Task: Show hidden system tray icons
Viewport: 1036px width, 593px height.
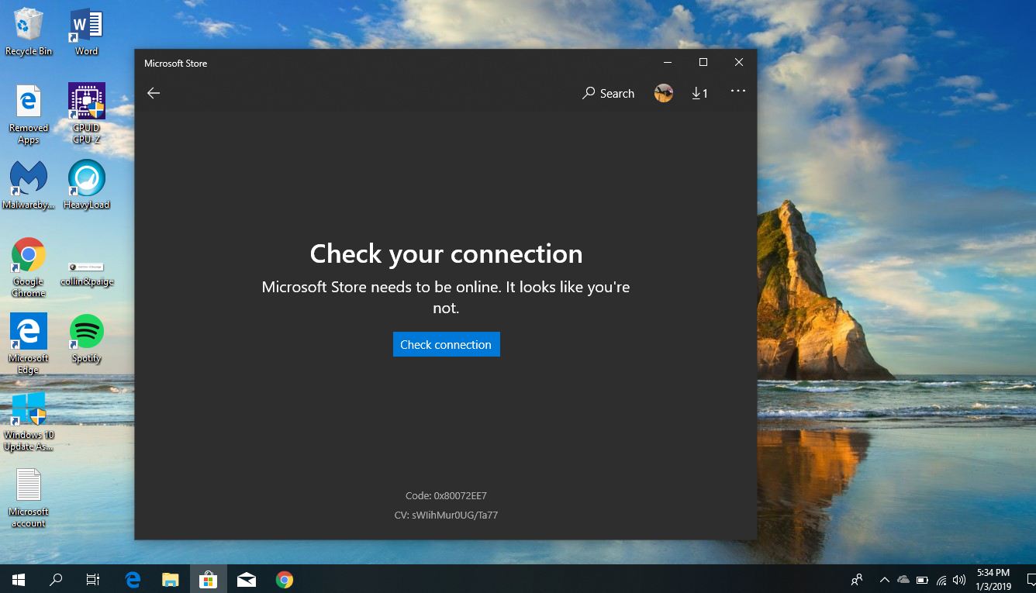Action: [885, 579]
